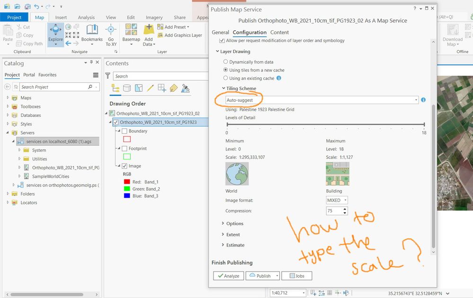Select Using an existing cache option
This screenshot has height=298, width=473.
[225, 78]
